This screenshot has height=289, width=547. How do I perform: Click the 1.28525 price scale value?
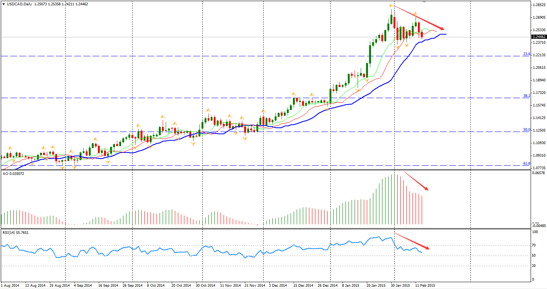tap(539, 5)
